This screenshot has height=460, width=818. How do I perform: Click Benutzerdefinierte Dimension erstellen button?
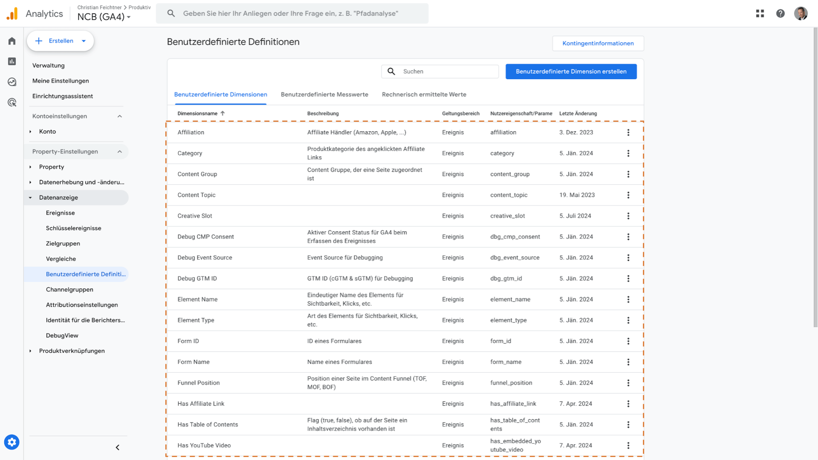[x=571, y=72]
